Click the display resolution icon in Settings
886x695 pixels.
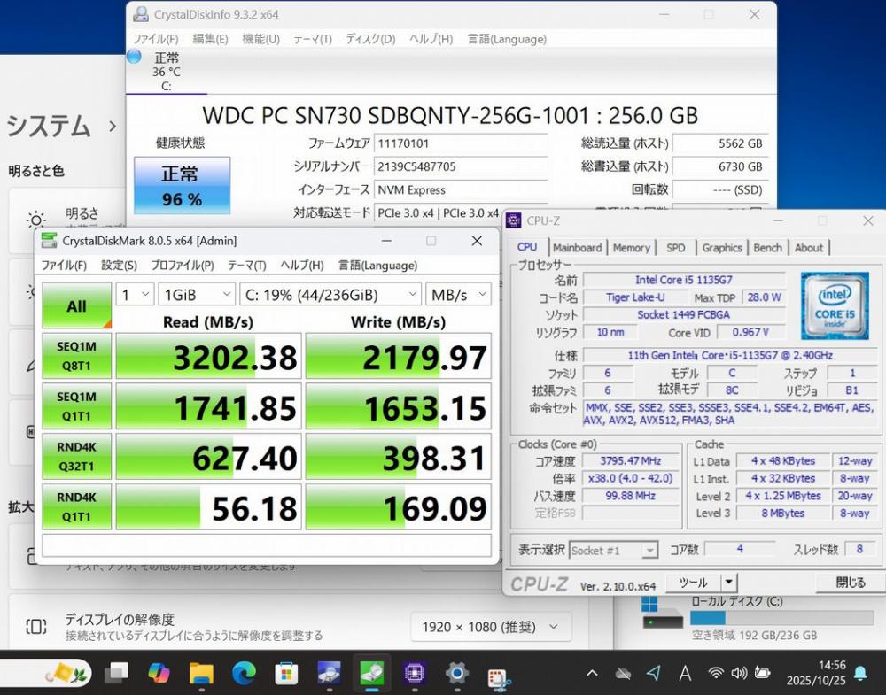click(x=36, y=626)
